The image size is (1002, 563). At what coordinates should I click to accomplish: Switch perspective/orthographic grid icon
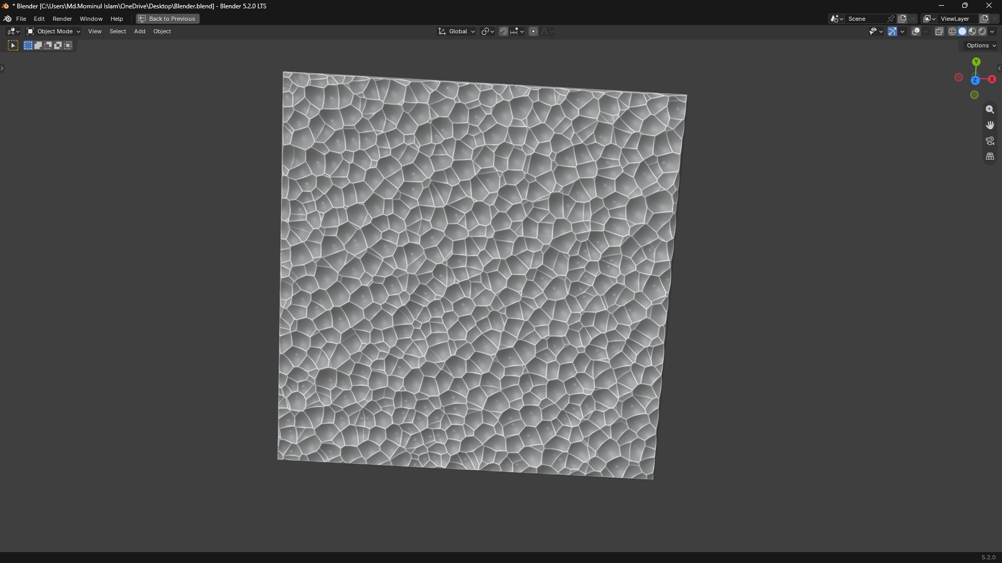(x=989, y=156)
